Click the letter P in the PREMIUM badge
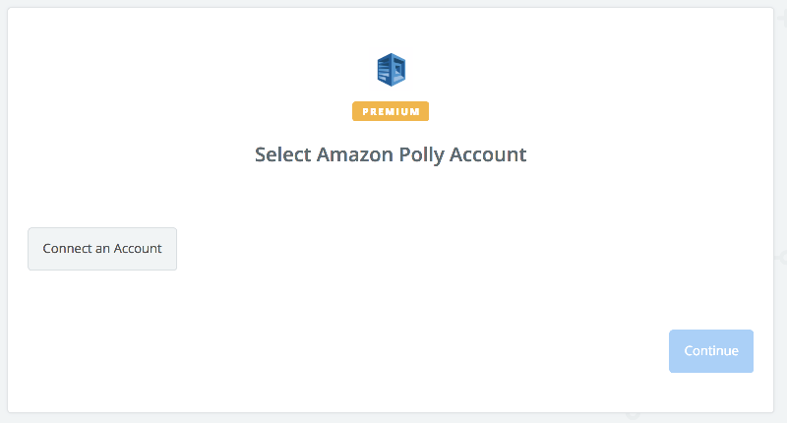Viewport: 787px width, 423px height. coord(366,112)
